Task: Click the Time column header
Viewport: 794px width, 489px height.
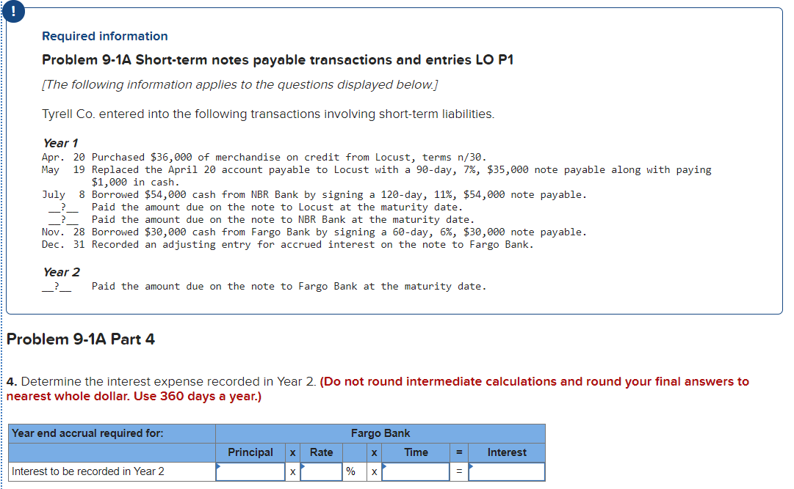Action: click(416, 452)
